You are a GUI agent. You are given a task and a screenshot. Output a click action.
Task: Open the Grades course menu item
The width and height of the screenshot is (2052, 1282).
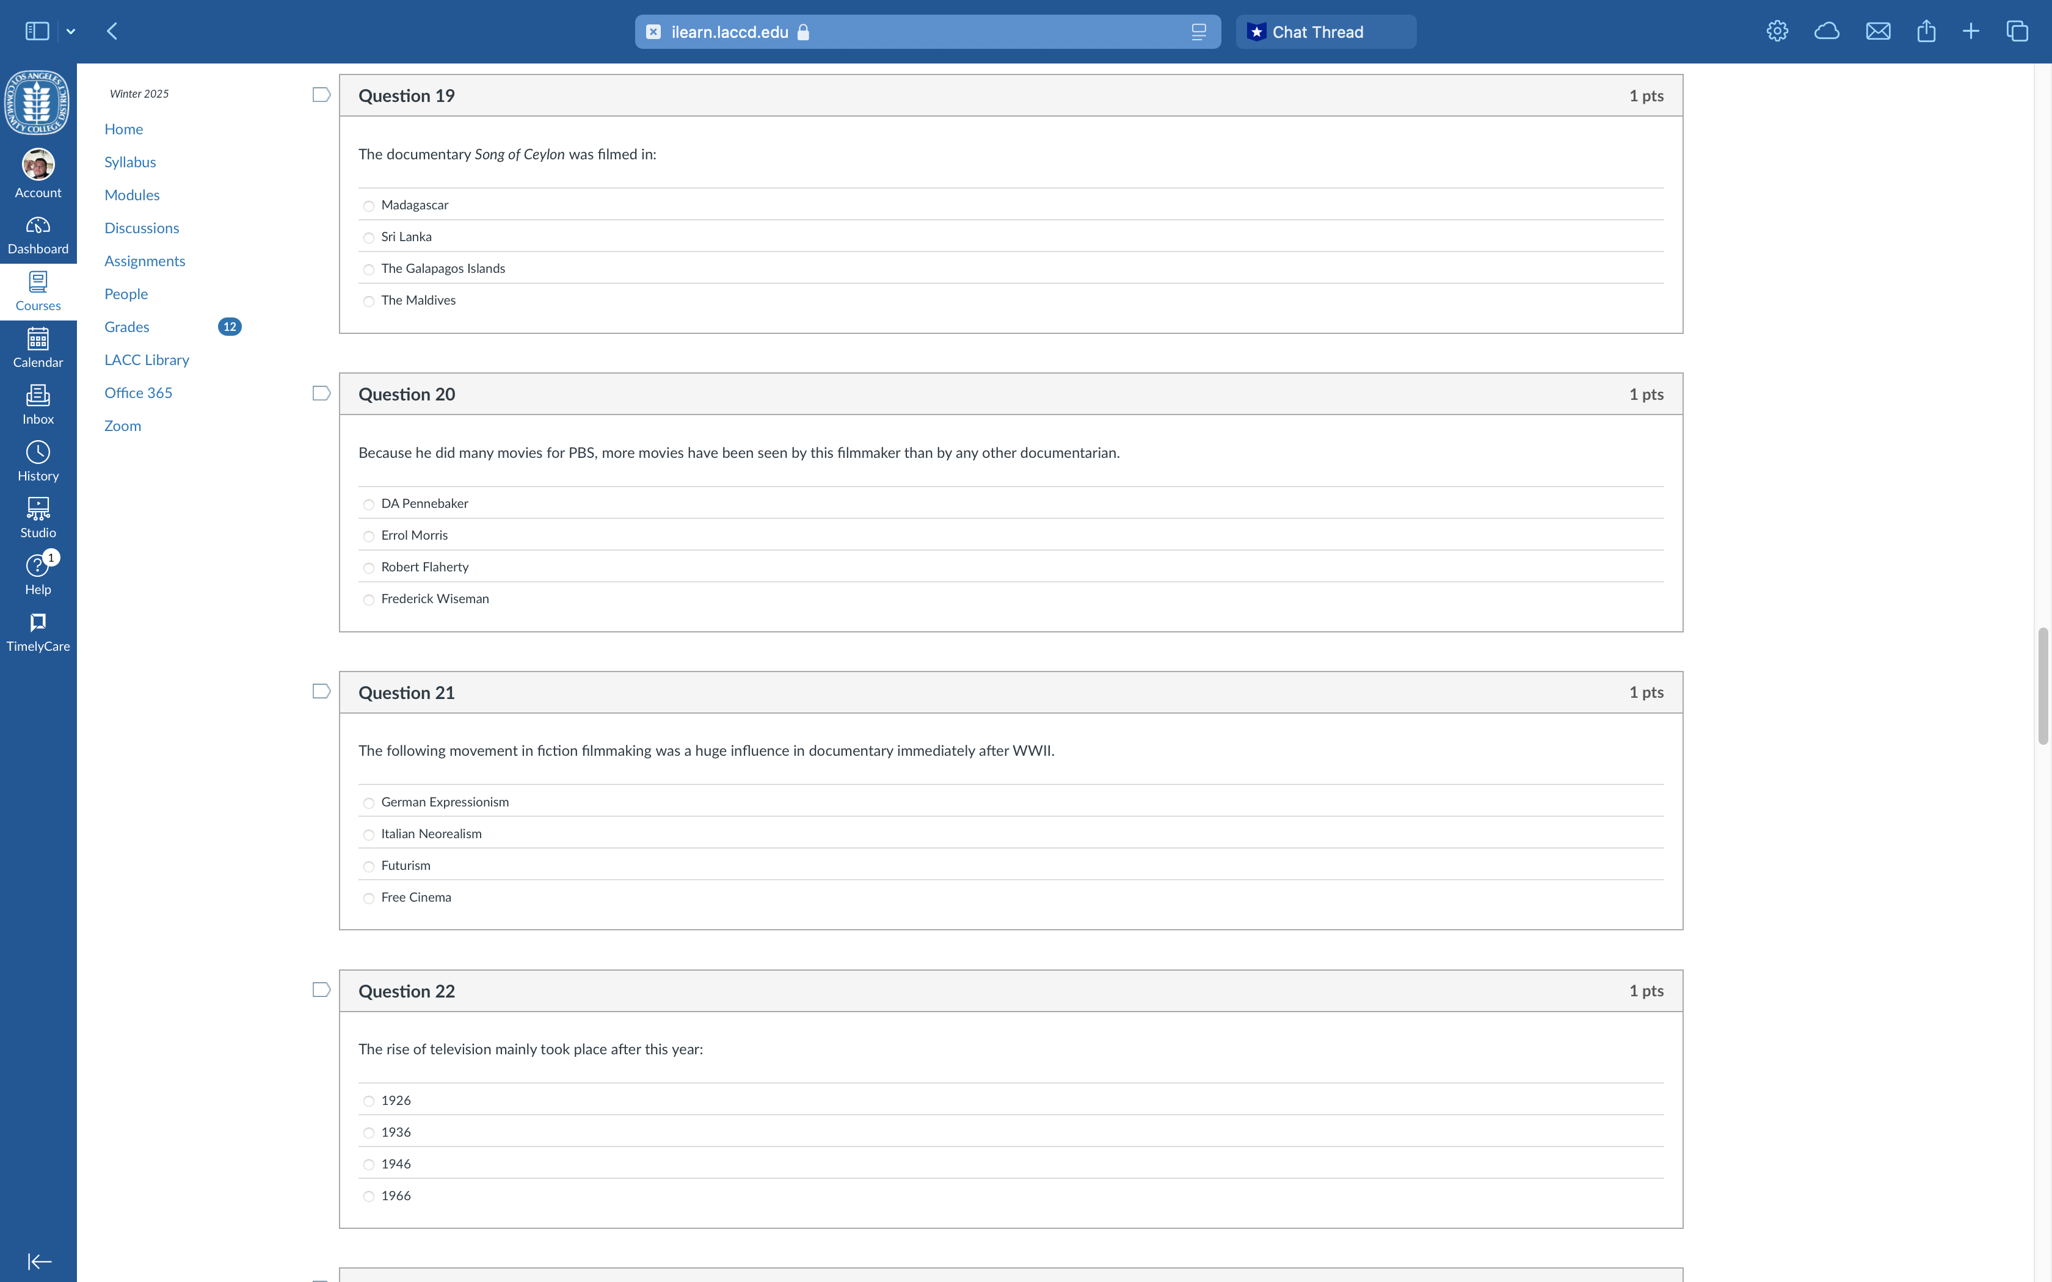coord(126,327)
